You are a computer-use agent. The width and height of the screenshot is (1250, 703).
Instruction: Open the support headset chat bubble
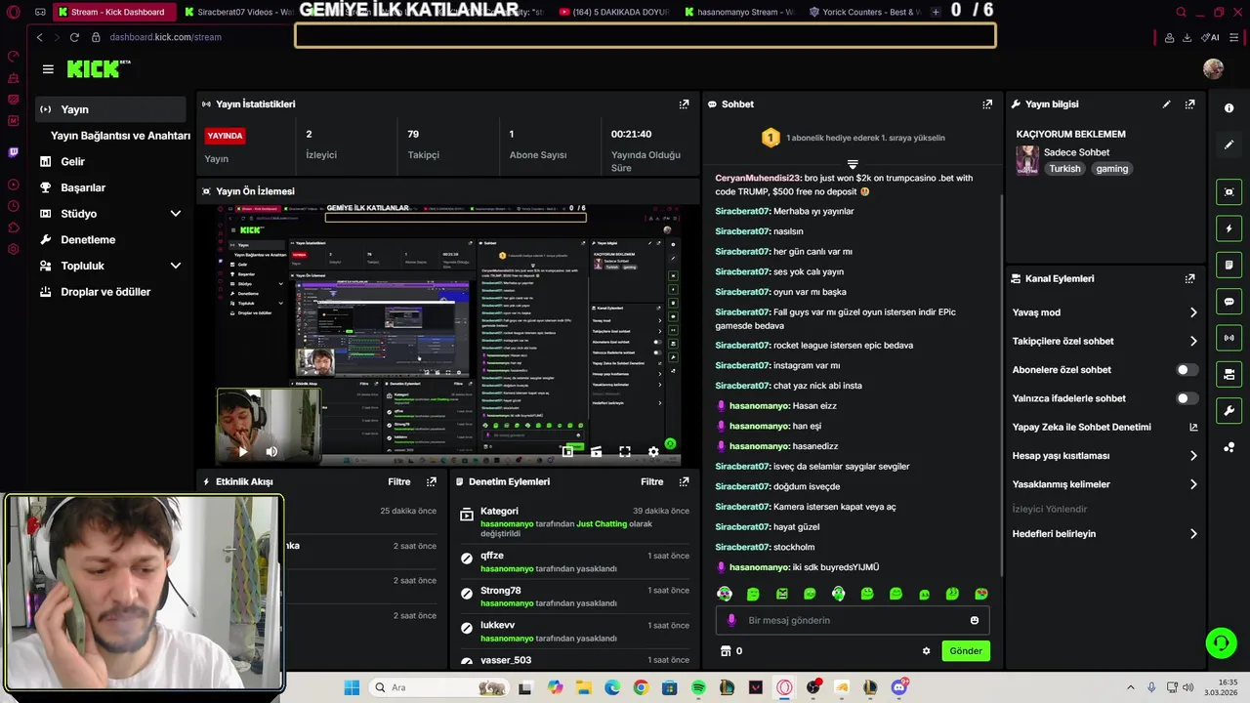pos(1221,642)
